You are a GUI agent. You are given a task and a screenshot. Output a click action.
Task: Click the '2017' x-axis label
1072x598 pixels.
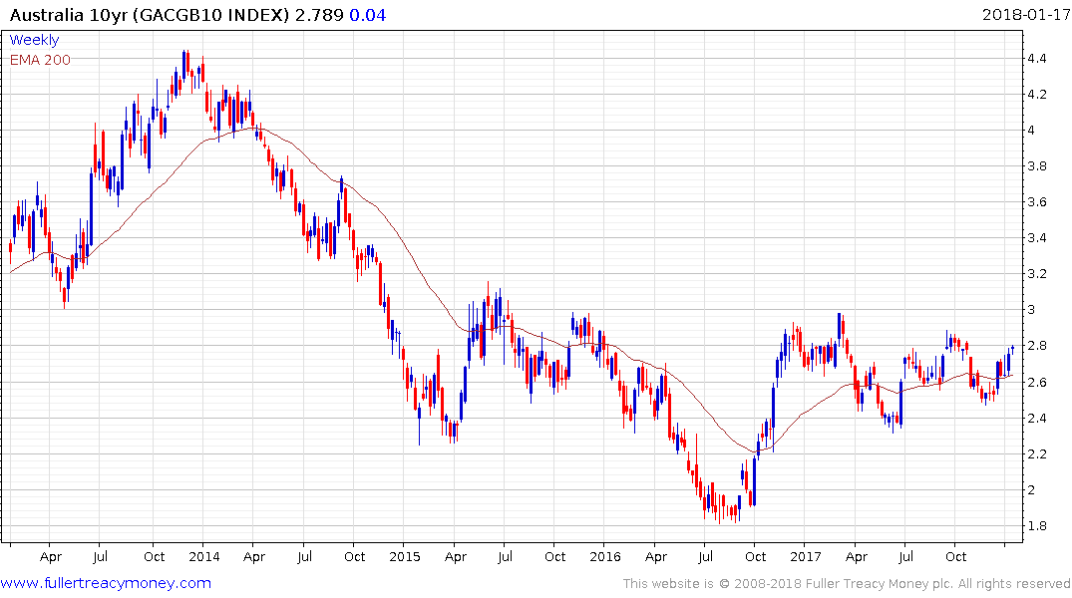click(x=806, y=557)
